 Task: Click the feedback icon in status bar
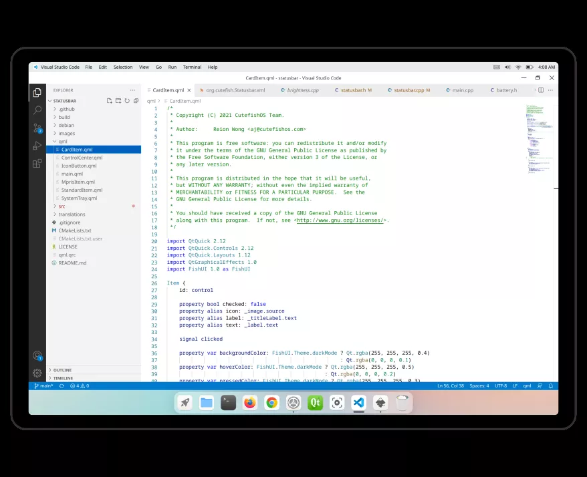540,385
